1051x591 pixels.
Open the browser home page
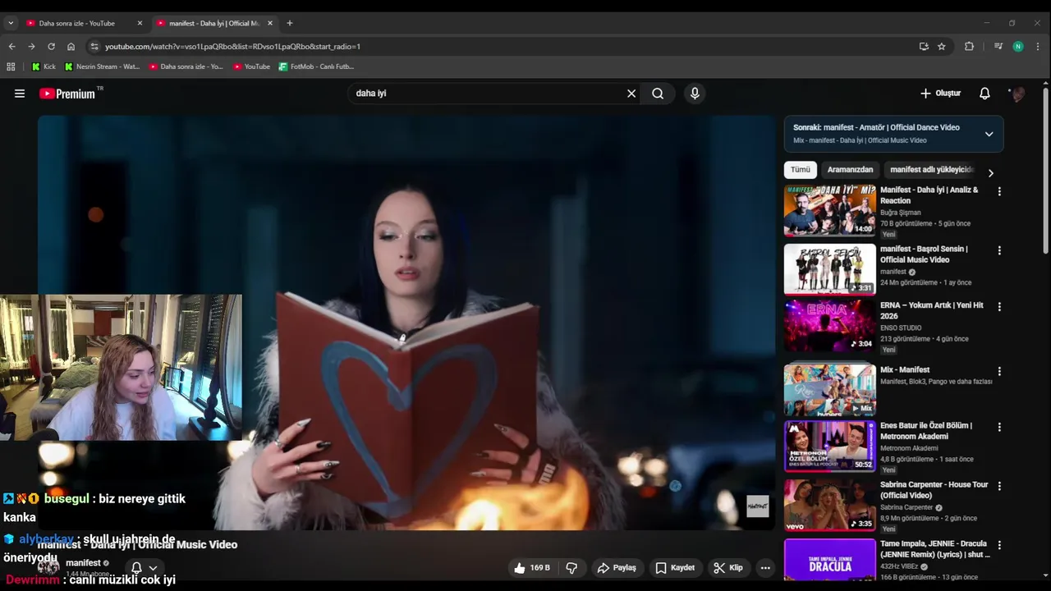pos(71,47)
